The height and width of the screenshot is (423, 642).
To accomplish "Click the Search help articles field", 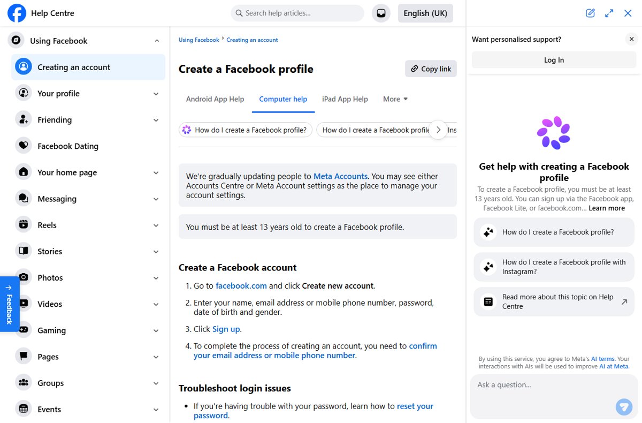I will [297, 13].
